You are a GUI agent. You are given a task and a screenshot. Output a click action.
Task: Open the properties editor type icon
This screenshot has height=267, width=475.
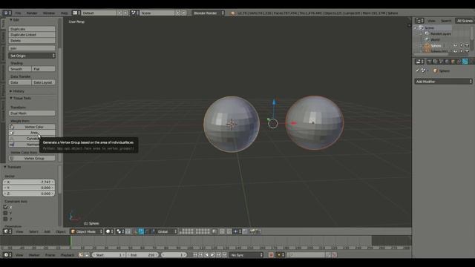click(x=419, y=62)
